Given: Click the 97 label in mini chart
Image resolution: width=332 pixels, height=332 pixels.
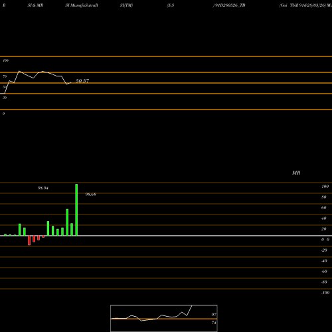Looking at the screenshot, I should click(214, 315).
